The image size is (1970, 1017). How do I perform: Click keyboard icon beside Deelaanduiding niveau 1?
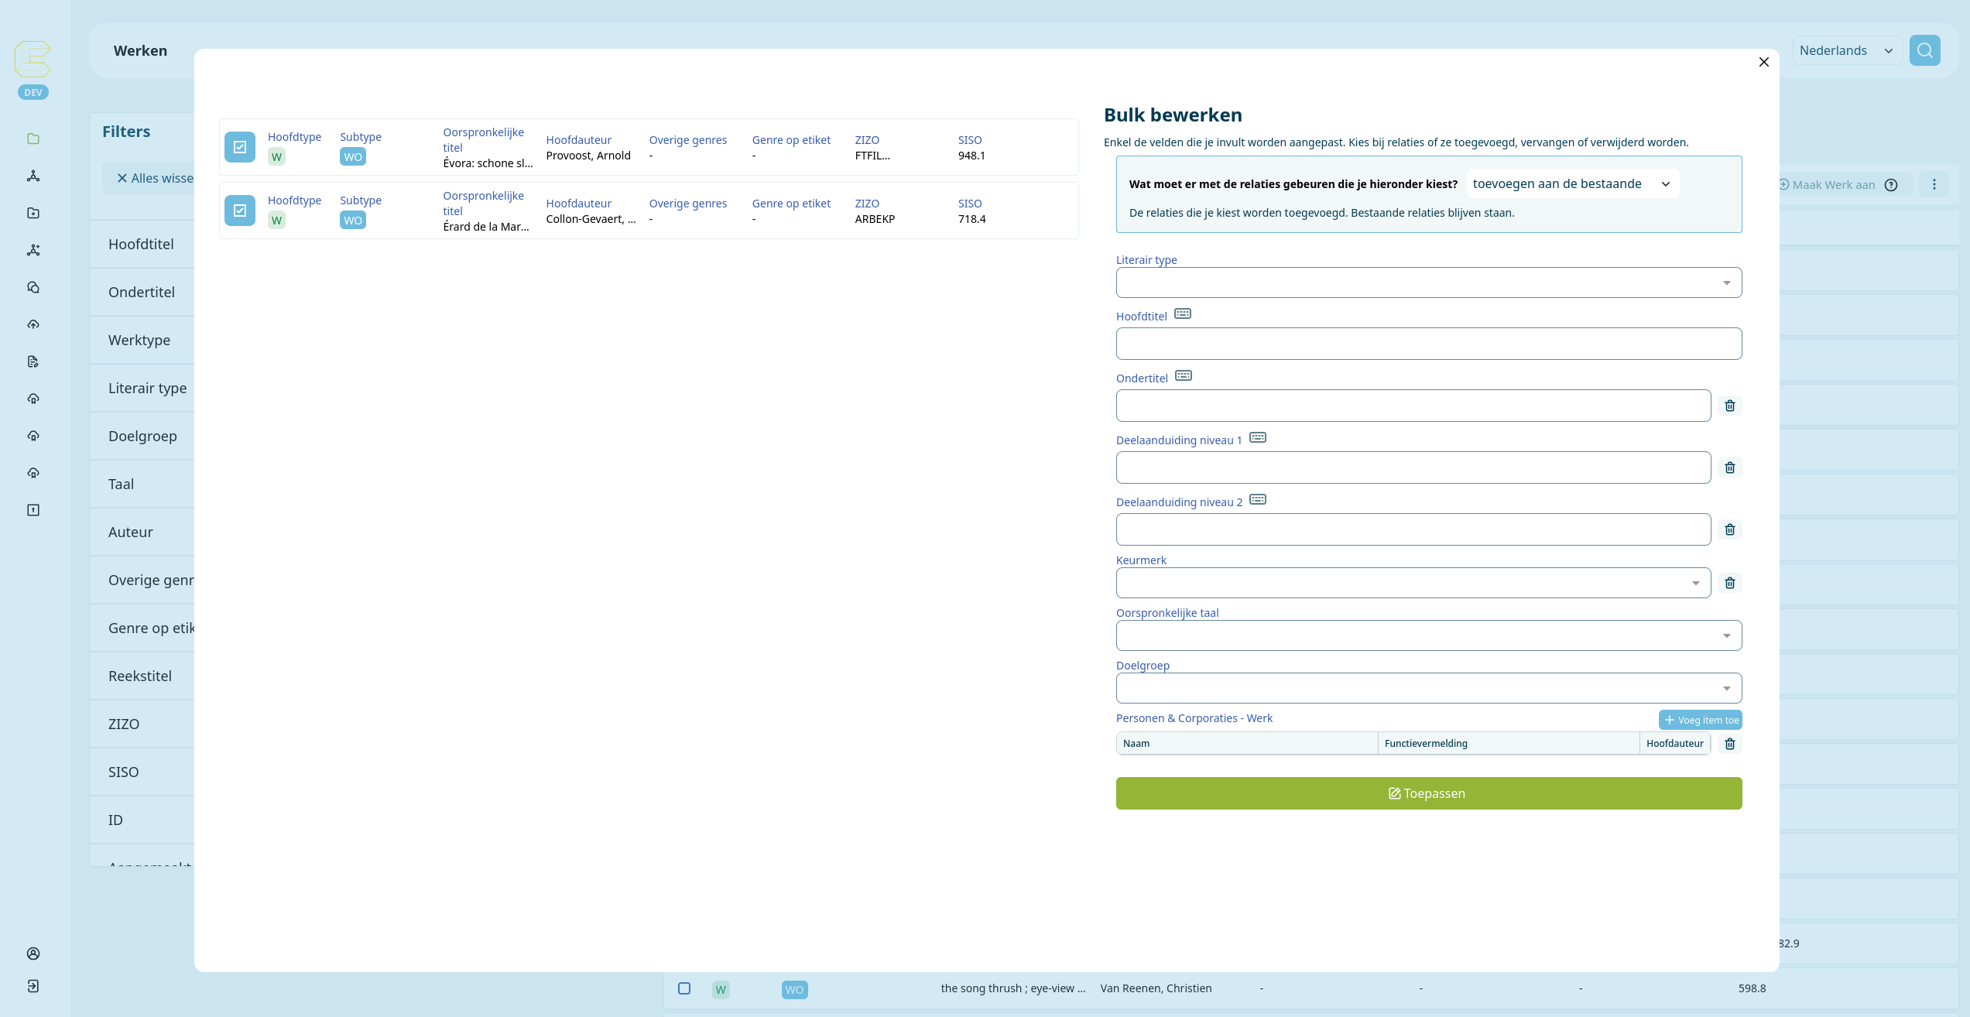point(1258,437)
